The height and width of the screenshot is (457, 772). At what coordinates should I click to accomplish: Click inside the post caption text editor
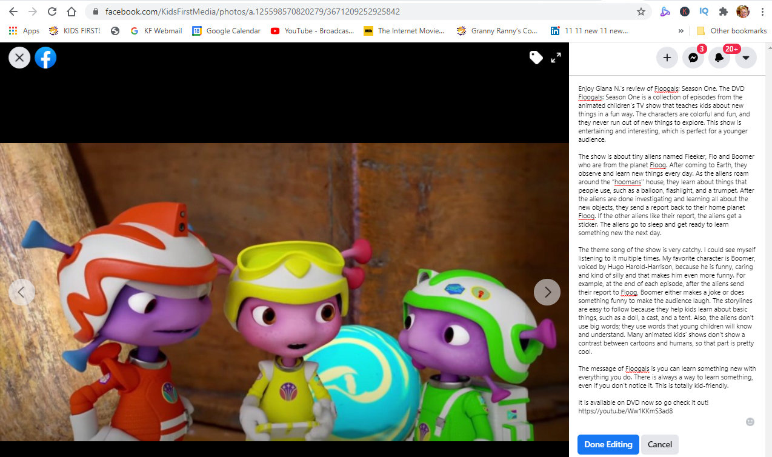pos(667,250)
